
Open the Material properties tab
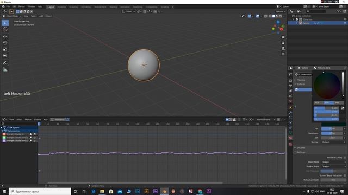(290, 138)
